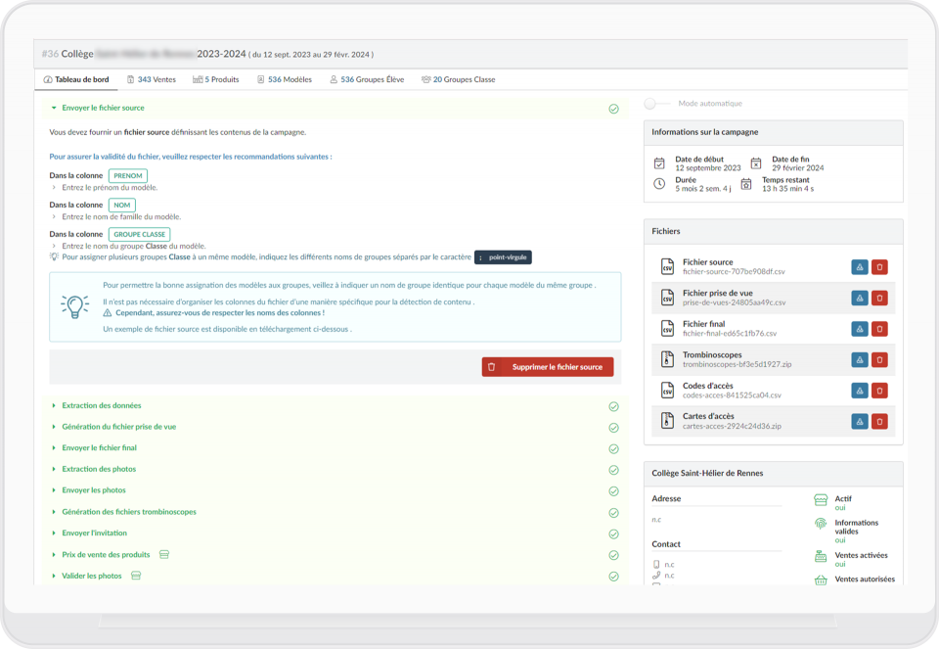The height and width of the screenshot is (649, 939).
Task: Open the 536 Modèles tab
Action: click(285, 79)
